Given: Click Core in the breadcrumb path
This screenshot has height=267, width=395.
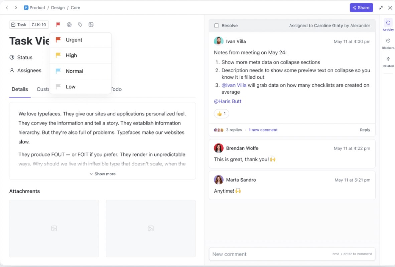Looking at the screenshot, I should pyautogui.click(x=76, y=7).
